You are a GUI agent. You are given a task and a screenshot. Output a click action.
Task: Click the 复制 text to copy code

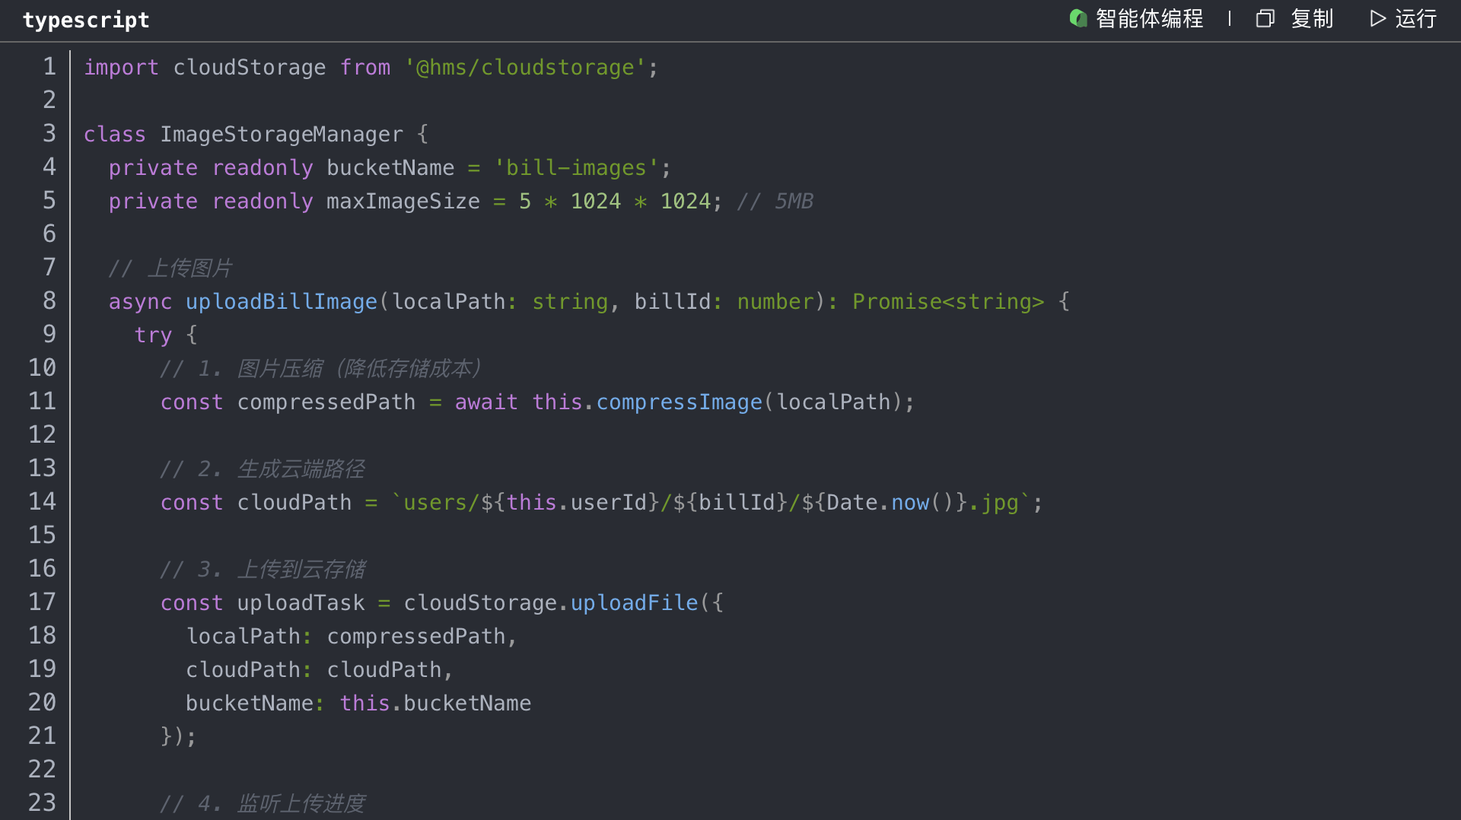point(1312,18)
